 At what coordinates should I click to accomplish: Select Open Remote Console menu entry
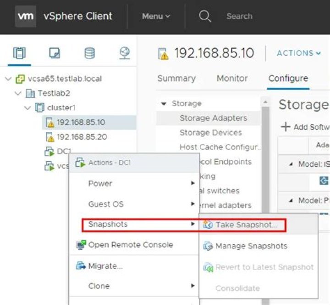pyautogui.click(x=134, y=245)
